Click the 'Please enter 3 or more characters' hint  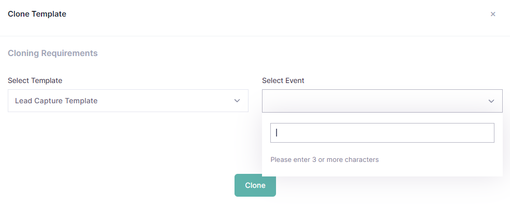tap(324, 159)
